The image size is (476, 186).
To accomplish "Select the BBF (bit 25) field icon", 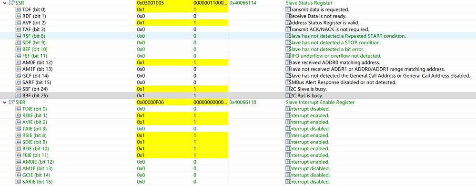I will coord(19,96).
